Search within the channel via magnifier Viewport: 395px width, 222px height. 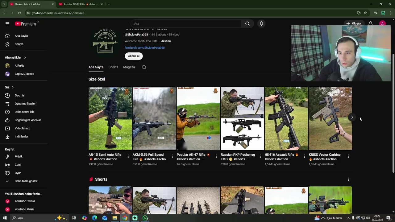click(x=144, y=67)
